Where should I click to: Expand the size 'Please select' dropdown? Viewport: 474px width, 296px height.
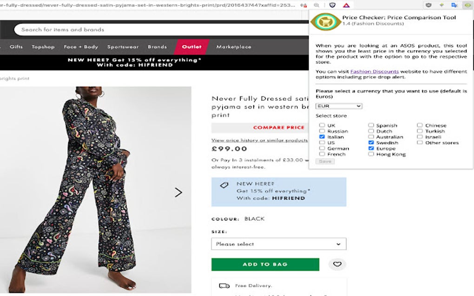(x=278, y=244)
